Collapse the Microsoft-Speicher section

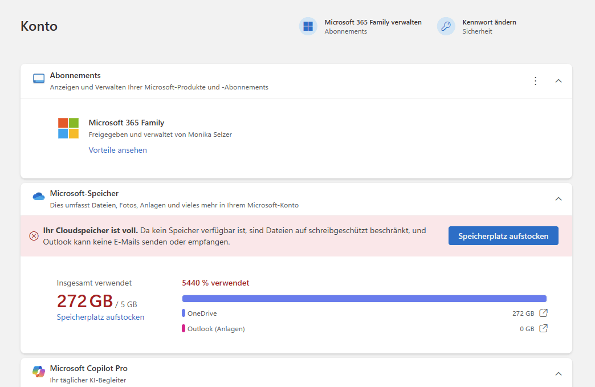click(559, 199)
